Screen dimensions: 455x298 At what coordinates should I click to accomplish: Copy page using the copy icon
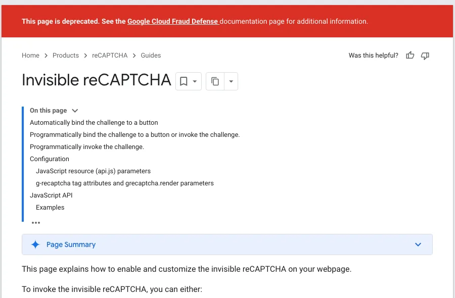(215, 81)
